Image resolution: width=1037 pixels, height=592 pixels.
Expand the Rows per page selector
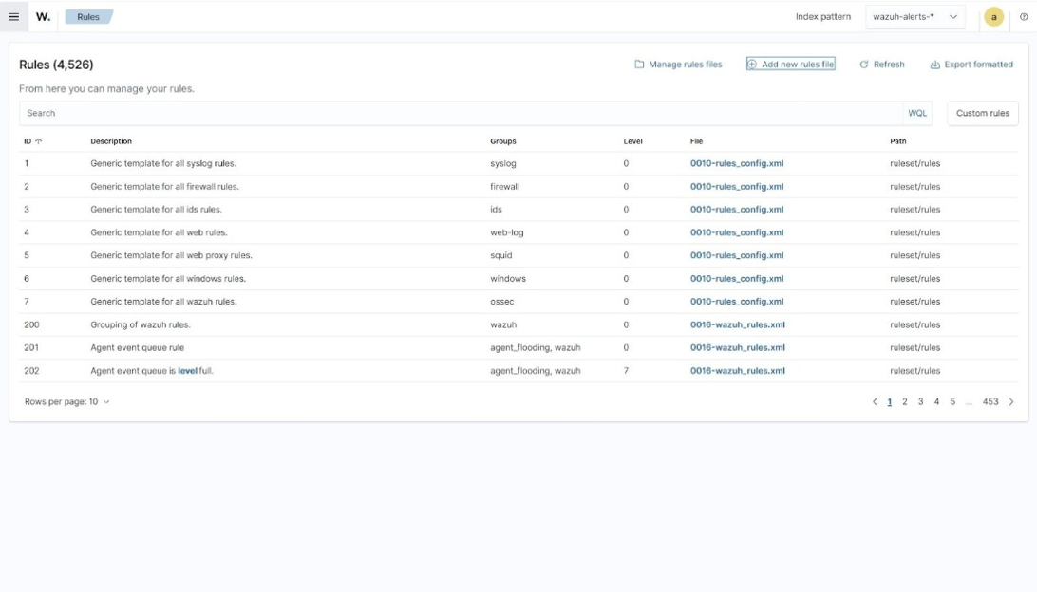tap(66, 401)
